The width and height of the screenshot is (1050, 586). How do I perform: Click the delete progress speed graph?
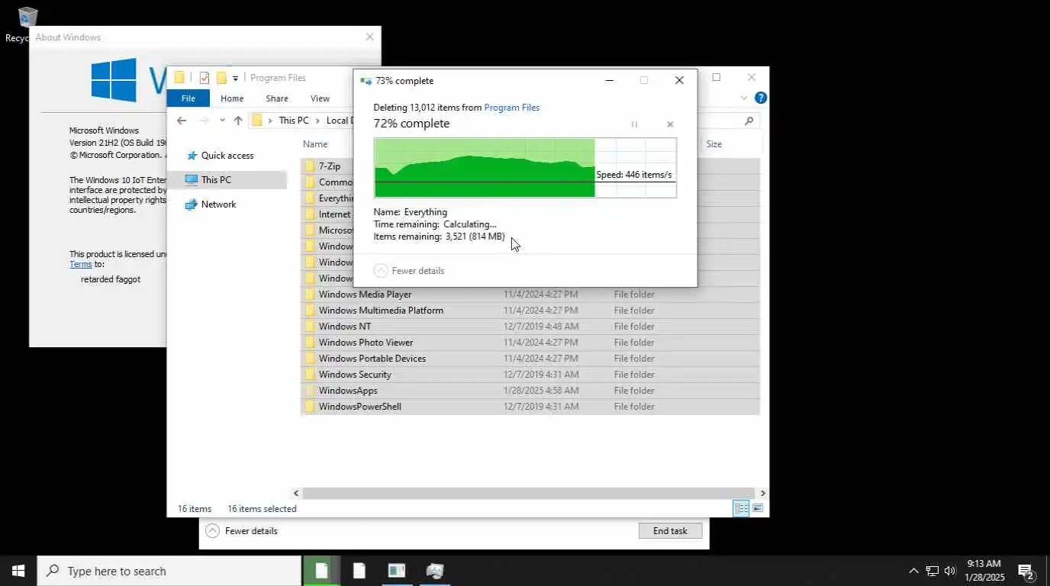(x=525, y=168)
